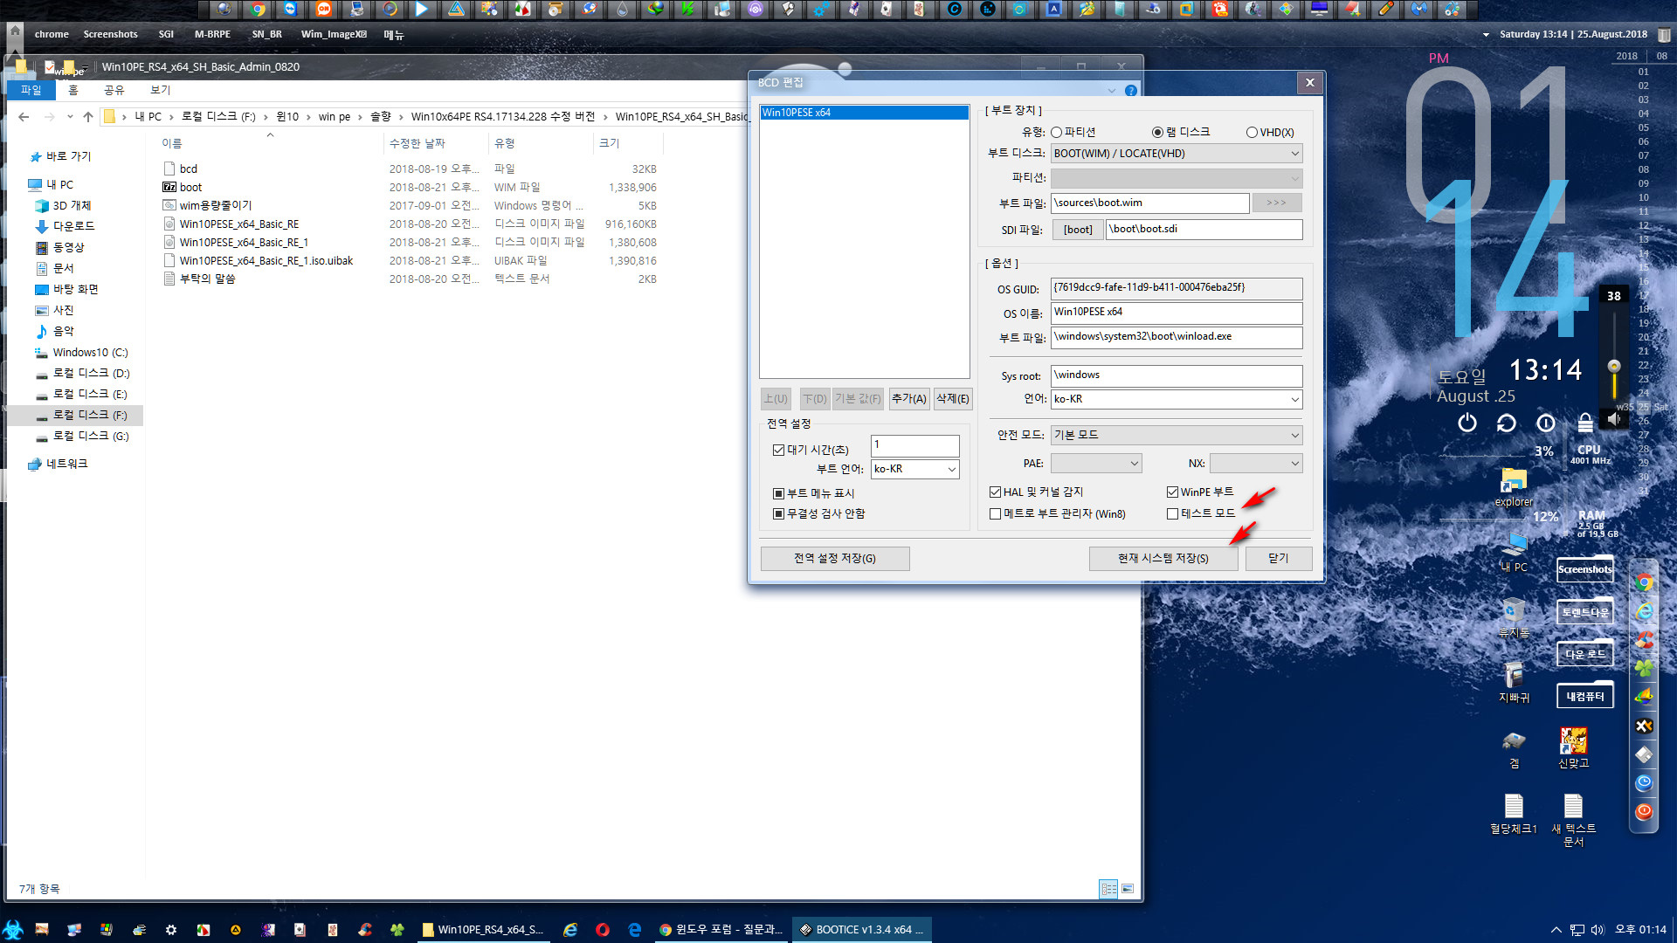Open Edge browser from the taskbar

tap(635, 930)
